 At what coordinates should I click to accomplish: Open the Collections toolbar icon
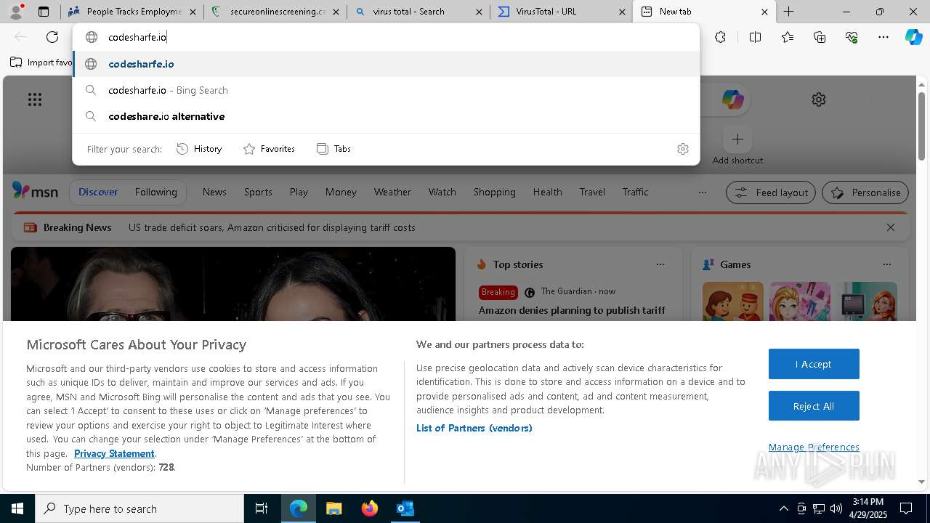(x=820, y=37)
